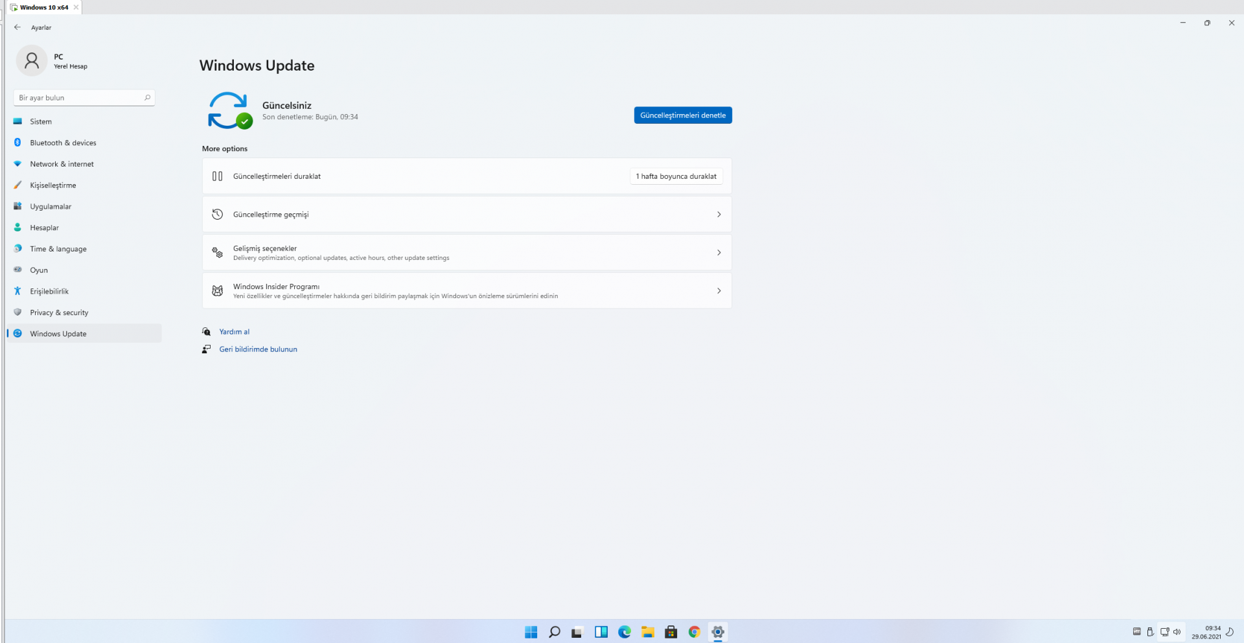Open the Geri bildirimde bulunun feedback link

pyautogui.click(x=259, y=349)
